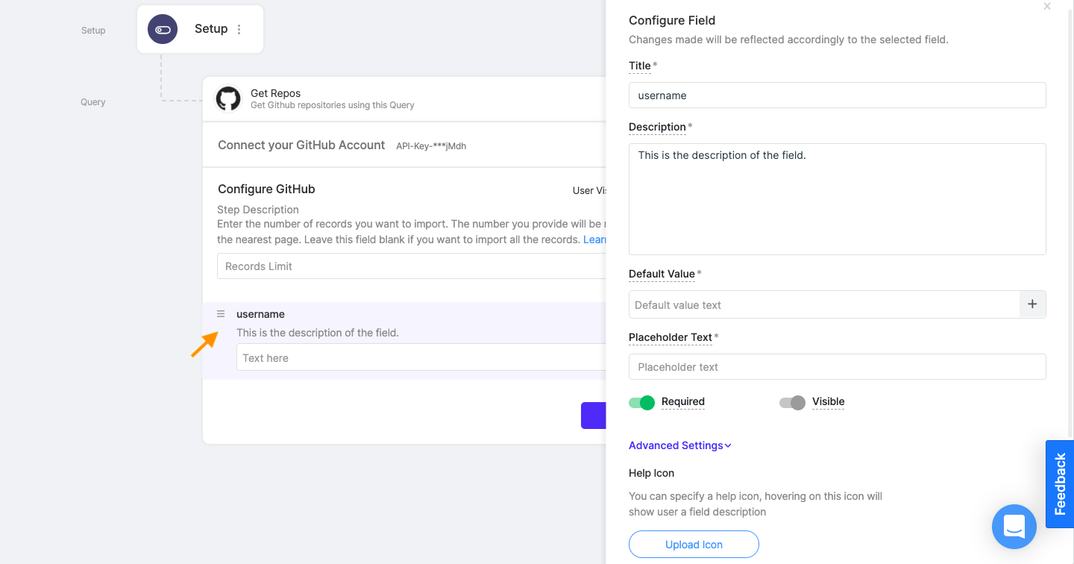Select the username field label
The height and width of the screenshot is (564, 1074).
pos(260,314)
